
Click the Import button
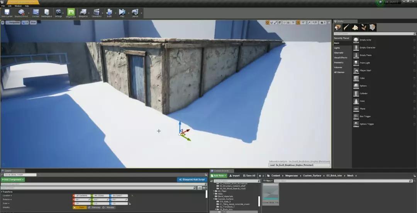tap(235, 176)
